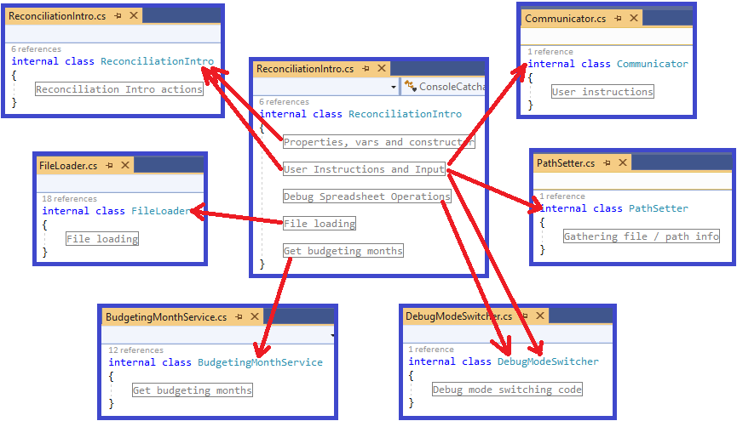Pin the FileLoader.cs tab
Image resolution: width=737 pixels, height=421 pixels.
click(110, 165)
